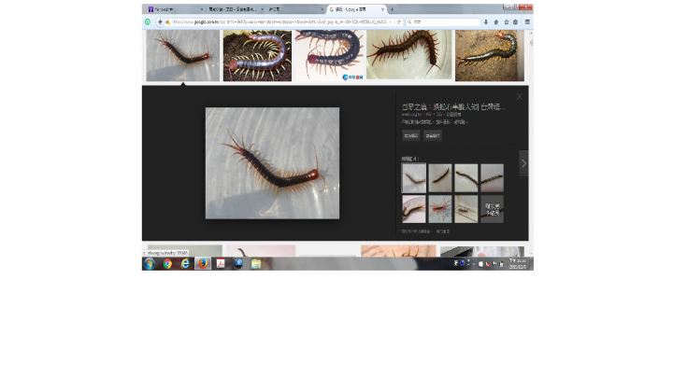Open the file explorer folder taskbar icon
The height and width of the screenshot is (377, 673).
(x=256, y=264)
